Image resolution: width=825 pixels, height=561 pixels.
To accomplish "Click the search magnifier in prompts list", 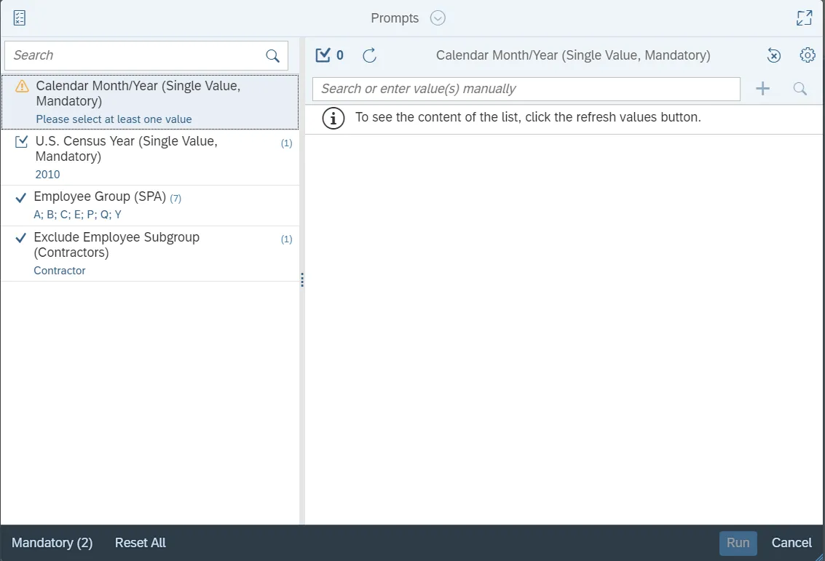I will click(272, 56).
